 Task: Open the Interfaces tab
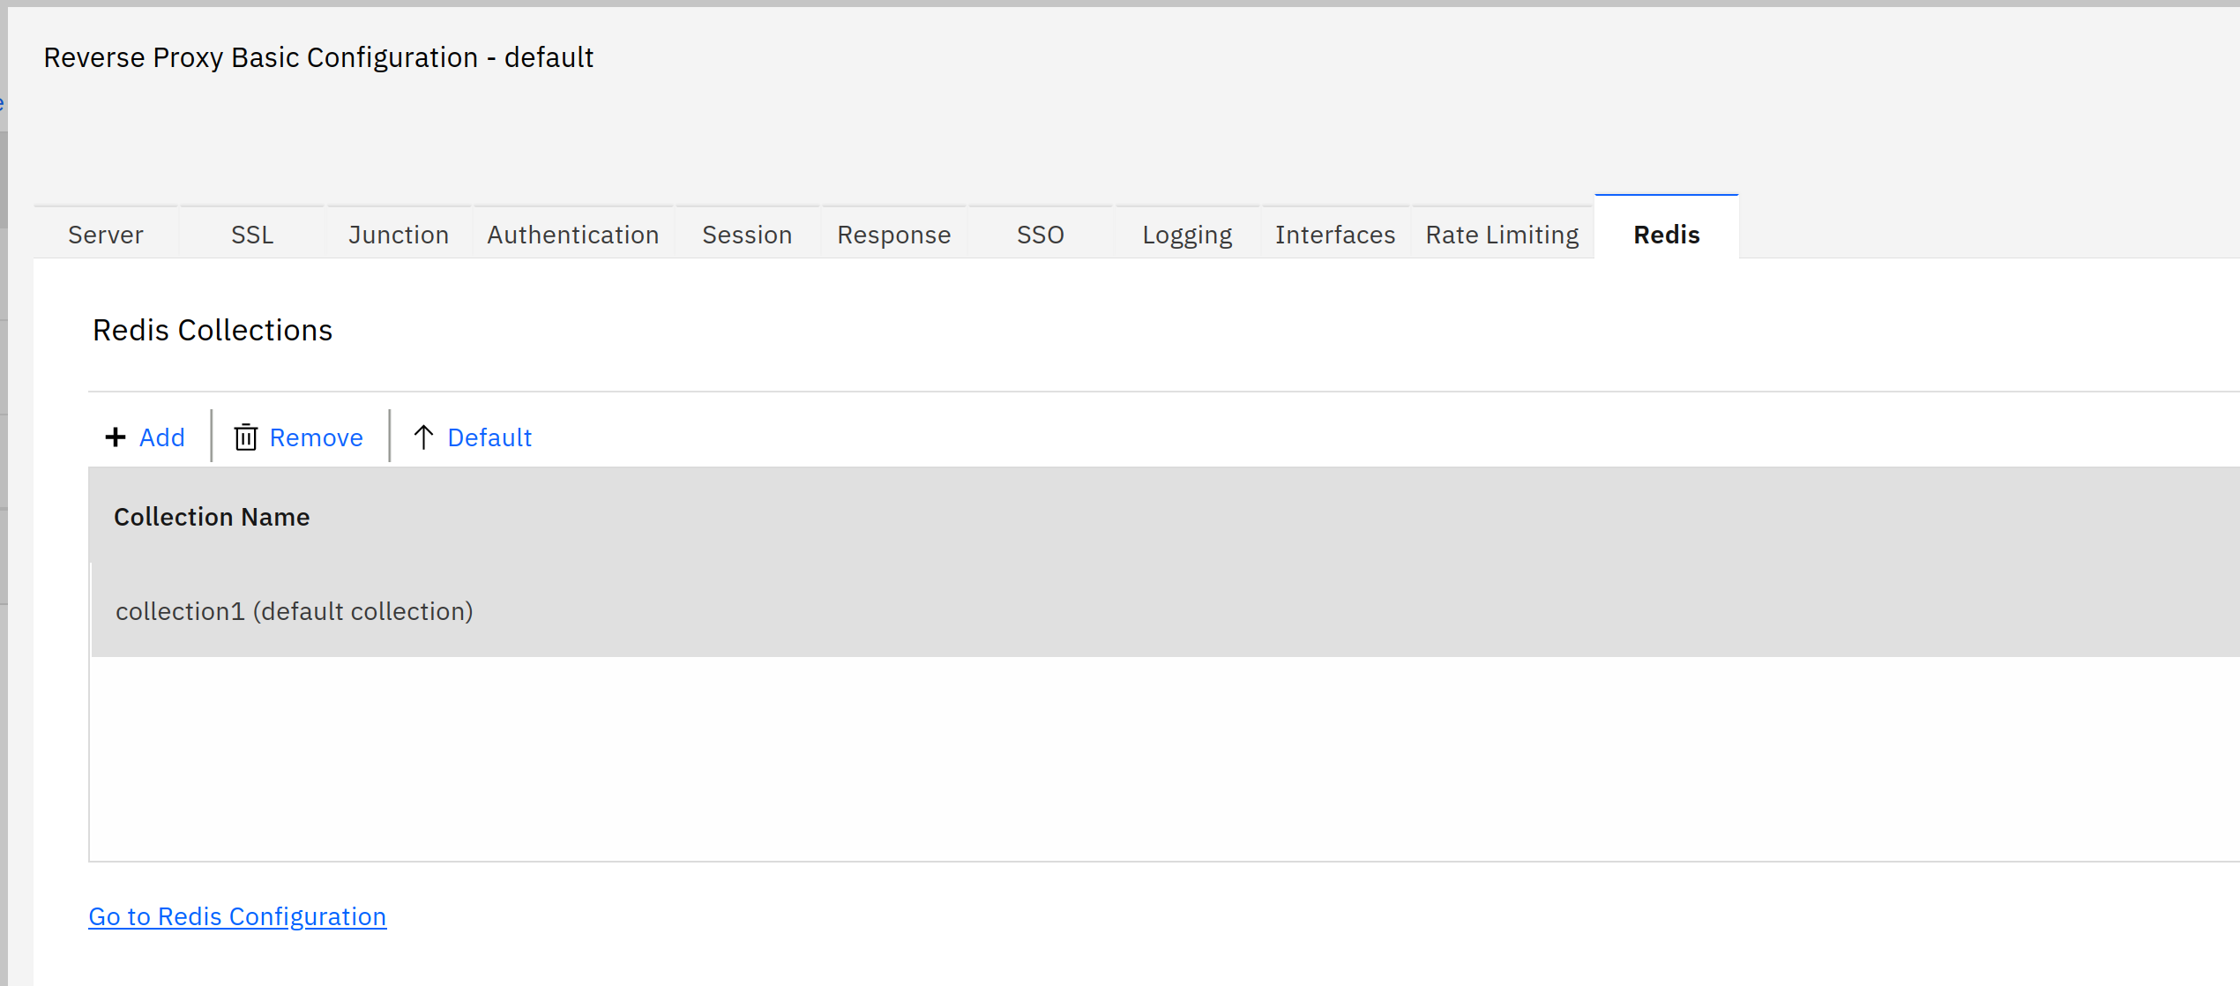point(1334,233)
